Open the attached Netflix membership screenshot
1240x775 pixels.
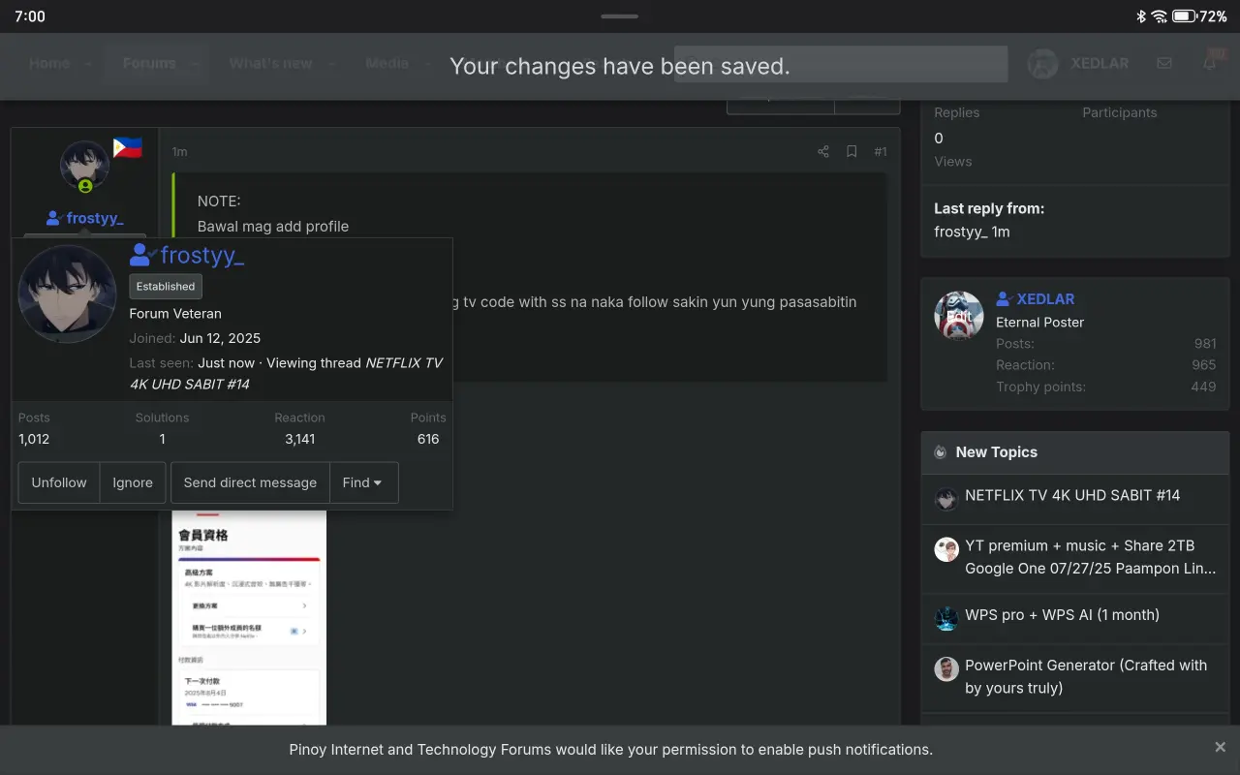249,618
